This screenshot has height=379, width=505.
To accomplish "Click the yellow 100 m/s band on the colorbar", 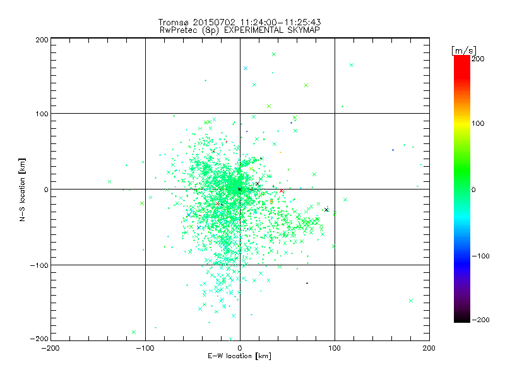I will point(462,123).
